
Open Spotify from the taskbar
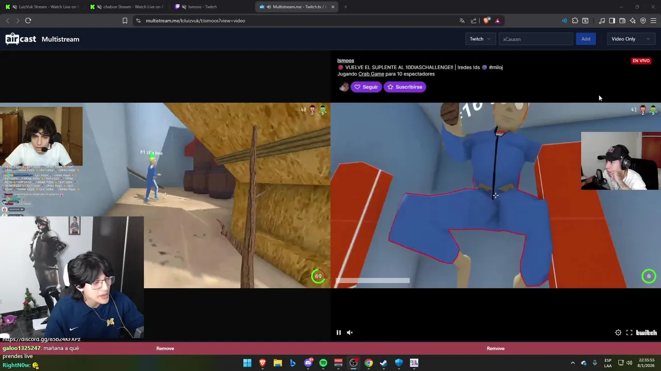point(323,363)
